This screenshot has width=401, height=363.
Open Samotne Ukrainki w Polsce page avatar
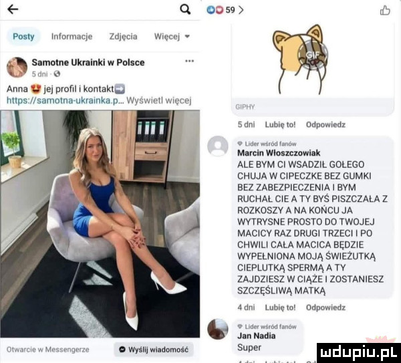click(x=17, y=68)
